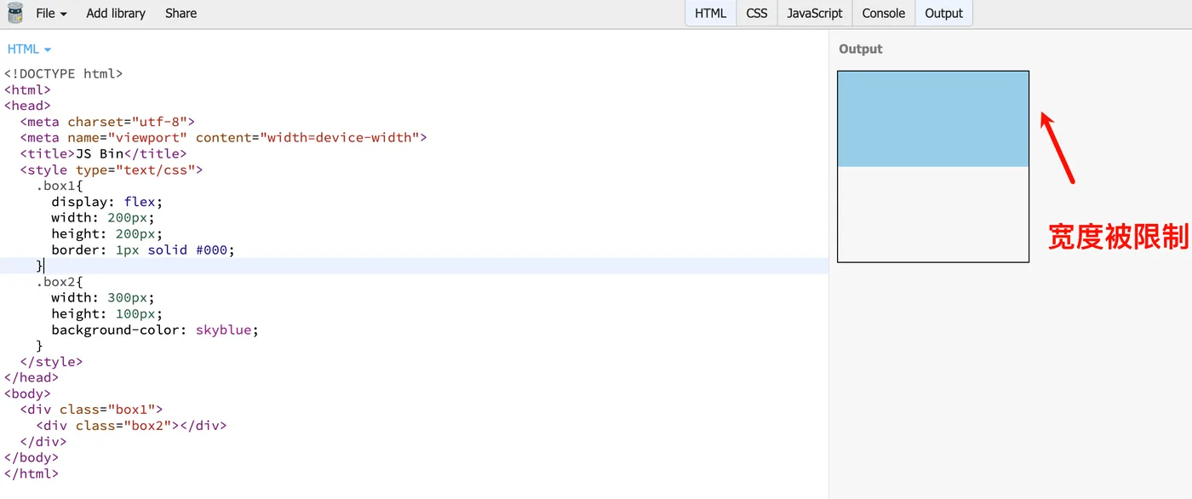Toggle the HTML panel tab
1192x499 pixels.
point(711,14)
